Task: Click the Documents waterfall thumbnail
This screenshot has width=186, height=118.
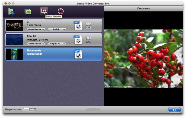Action: (x=14, y=54)
